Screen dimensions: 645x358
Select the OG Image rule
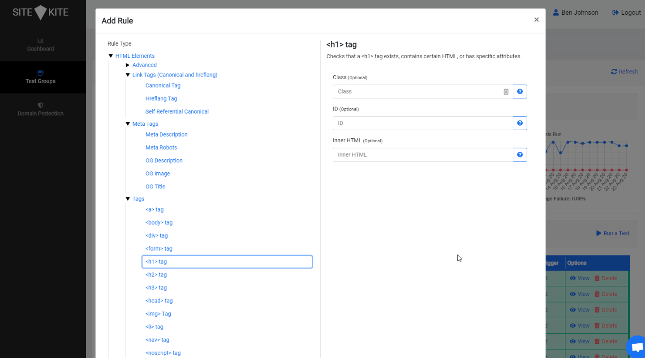point(158,173)
